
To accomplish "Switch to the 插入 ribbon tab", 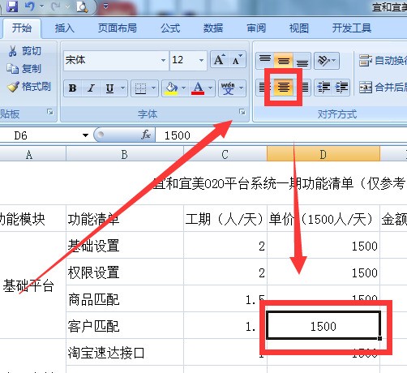I will [x=64, y=28].
